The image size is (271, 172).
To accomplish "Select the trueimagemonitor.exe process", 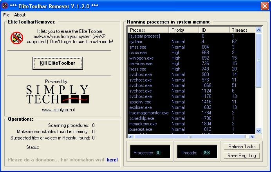I will 192,113.
